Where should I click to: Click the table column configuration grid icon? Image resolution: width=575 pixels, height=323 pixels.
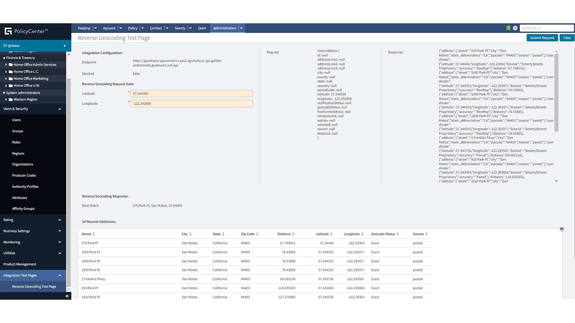(x=562, y=229)
